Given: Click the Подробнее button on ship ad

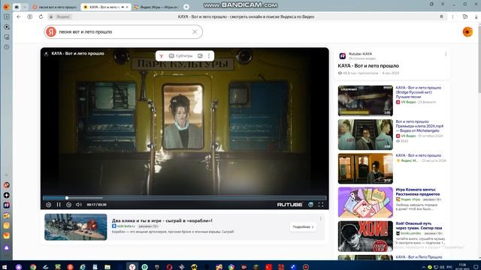Looking at the screenshot, I should 303,226.
